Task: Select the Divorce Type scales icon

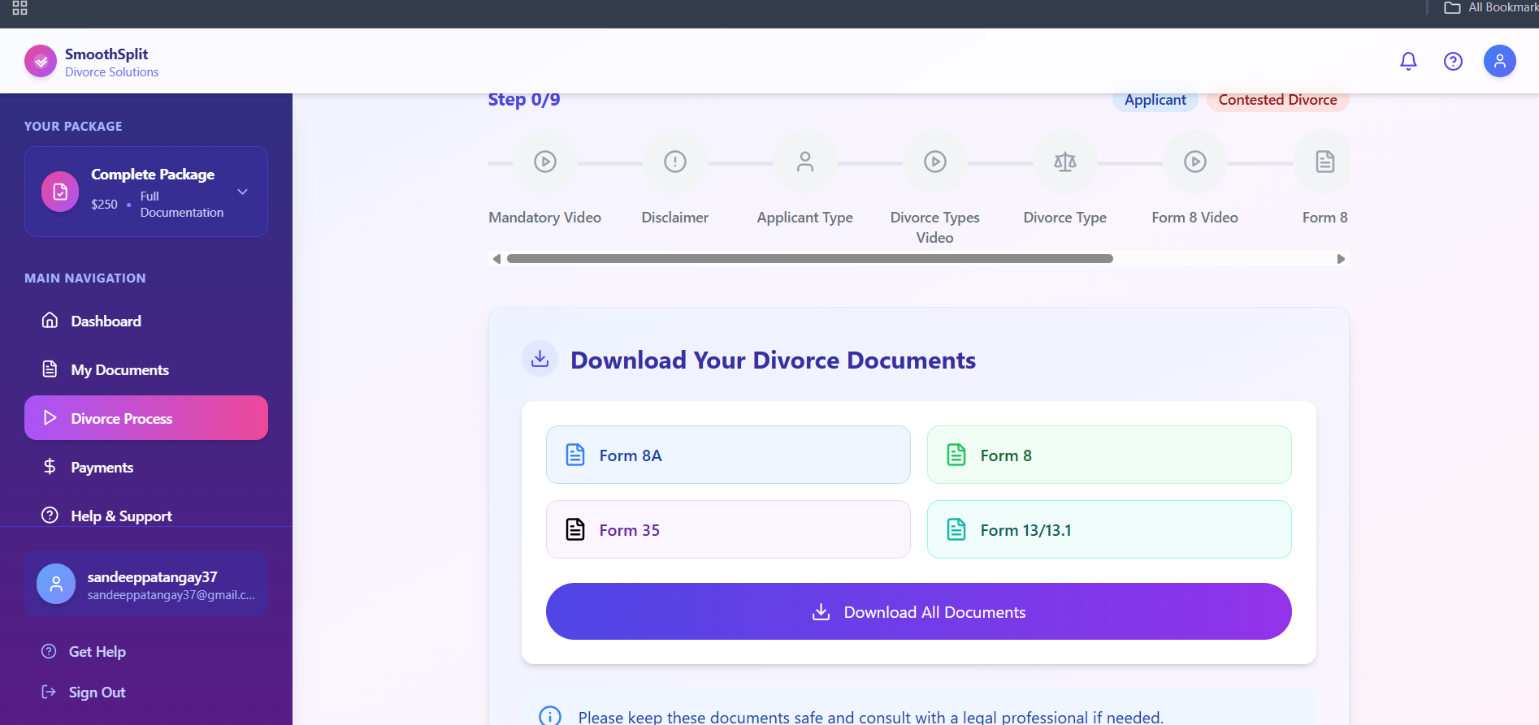Action: (1065, 162)
